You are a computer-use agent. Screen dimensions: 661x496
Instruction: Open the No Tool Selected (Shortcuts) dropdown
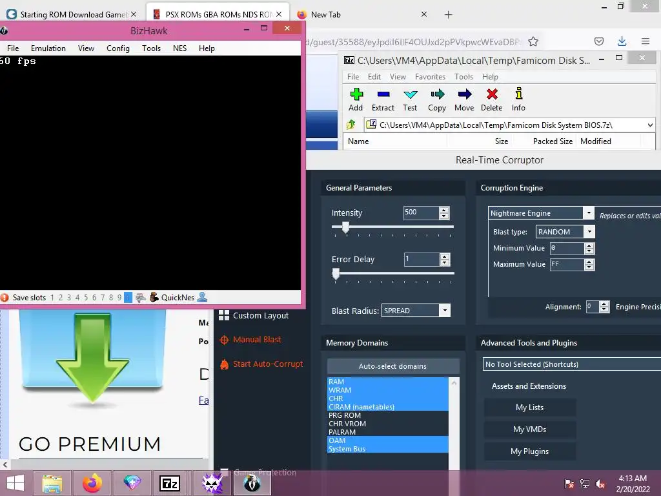click(x=572, y=364)
